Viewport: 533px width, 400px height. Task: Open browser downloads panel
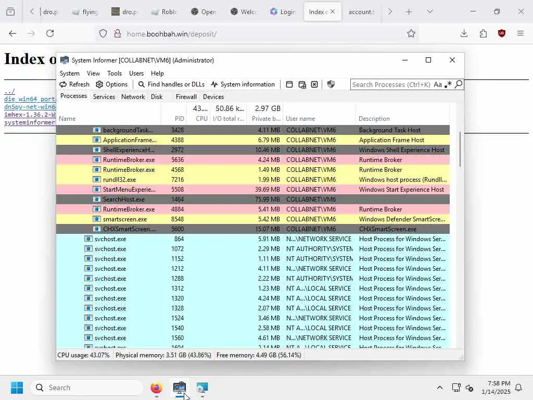point(464,33)
